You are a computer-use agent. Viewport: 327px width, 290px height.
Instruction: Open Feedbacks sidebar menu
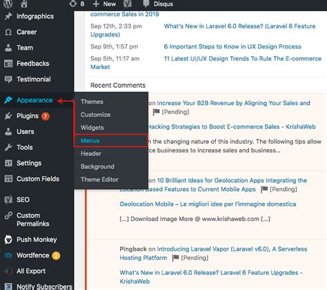point(33,64)
